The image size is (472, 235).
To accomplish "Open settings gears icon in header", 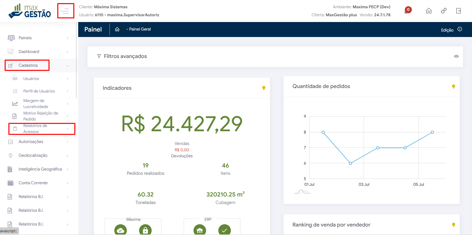I will coord(443,11).
